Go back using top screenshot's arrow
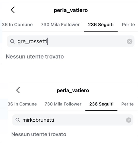The height and width of the screenshot is (146, 138). pyautogui.click(x=13, y=10)
